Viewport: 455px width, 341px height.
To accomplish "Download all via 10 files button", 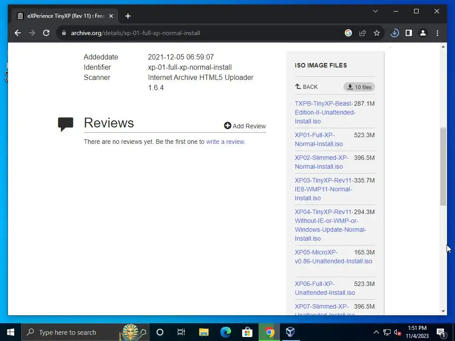I will pyautogui.click(x=359, y=87).
